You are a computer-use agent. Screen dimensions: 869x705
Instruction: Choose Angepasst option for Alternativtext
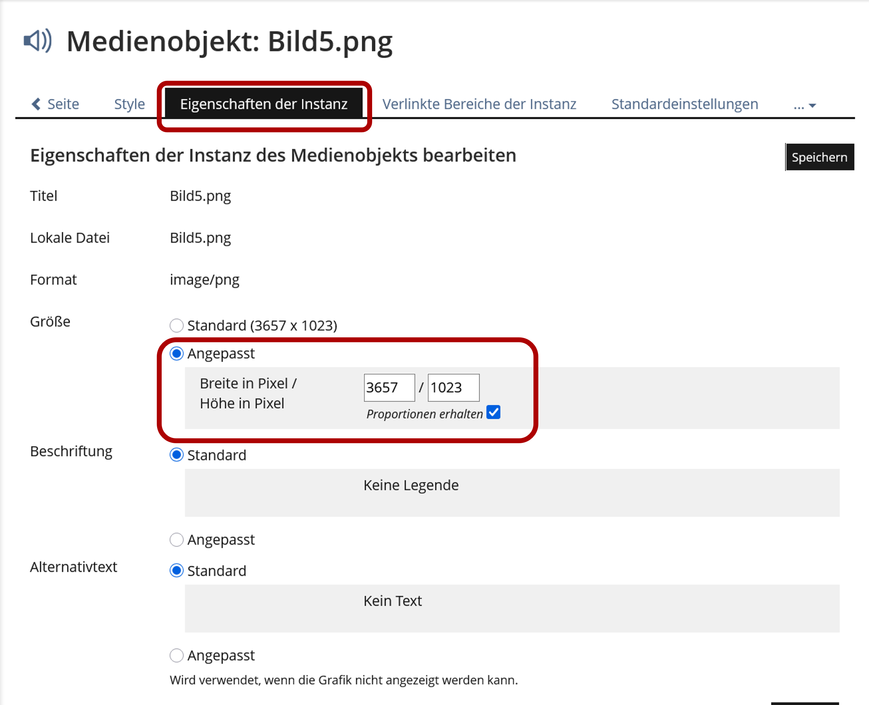point(176,655)
